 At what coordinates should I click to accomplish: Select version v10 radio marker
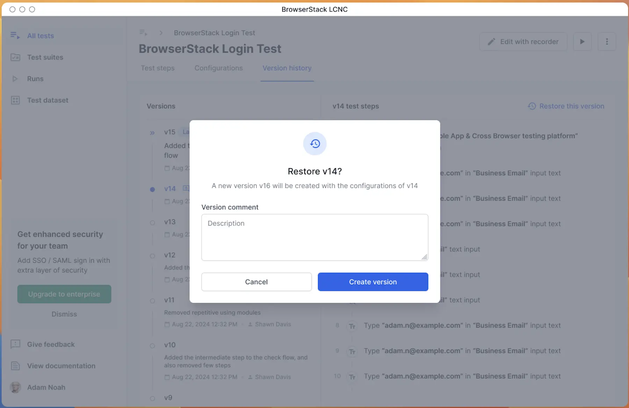pos(152,346)
